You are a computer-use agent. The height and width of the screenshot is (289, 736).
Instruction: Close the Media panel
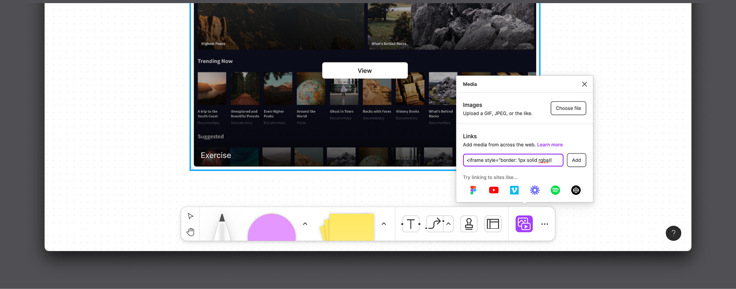pyautogui.click(x=584, y=84)
